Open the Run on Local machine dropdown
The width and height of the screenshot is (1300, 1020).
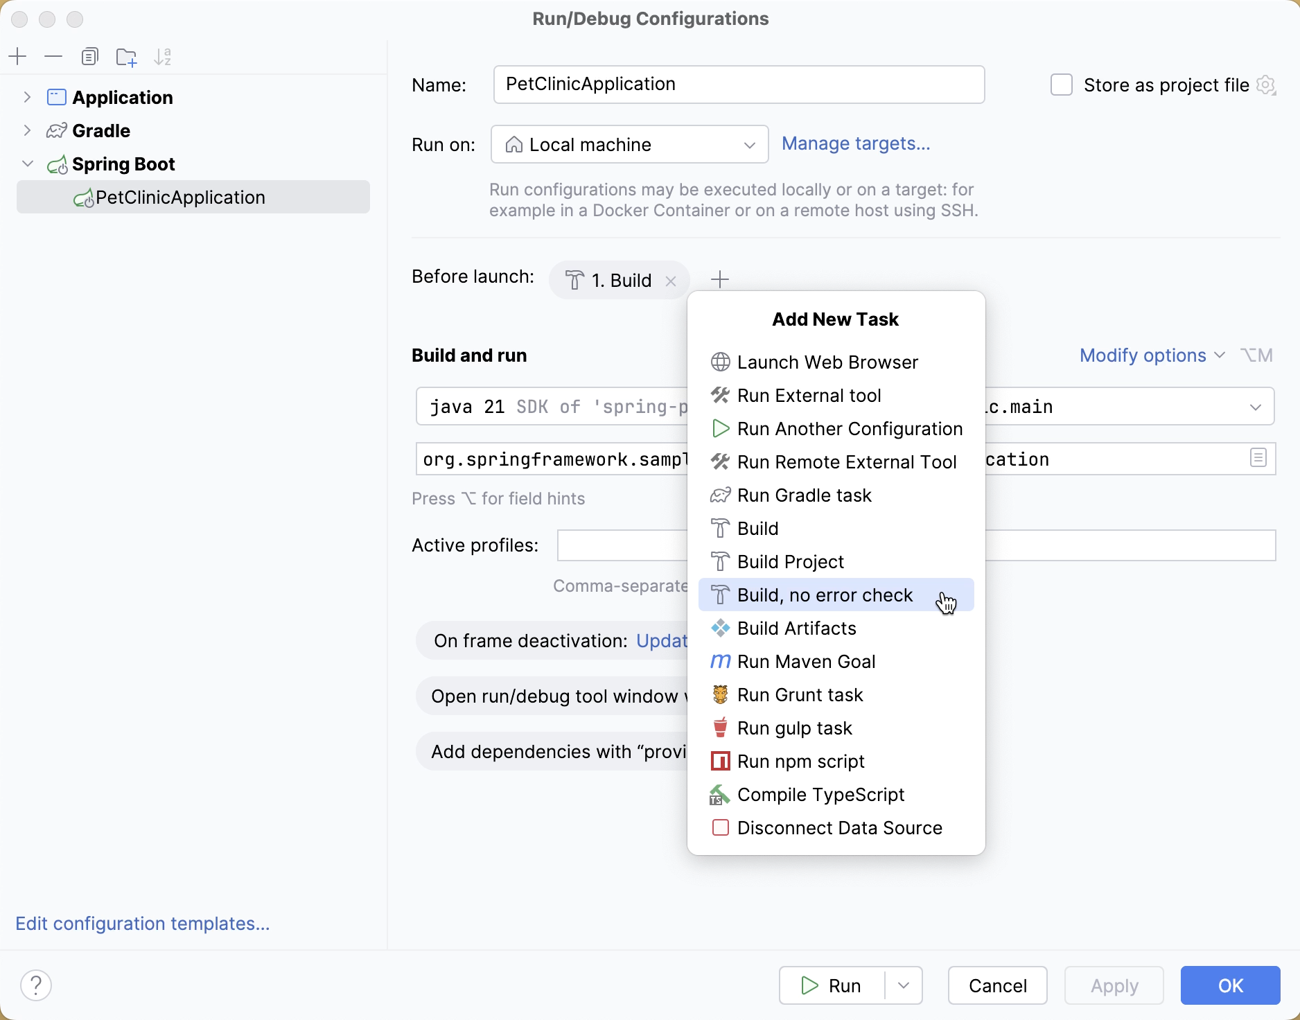pyautogui.click(x=629, y=145)
